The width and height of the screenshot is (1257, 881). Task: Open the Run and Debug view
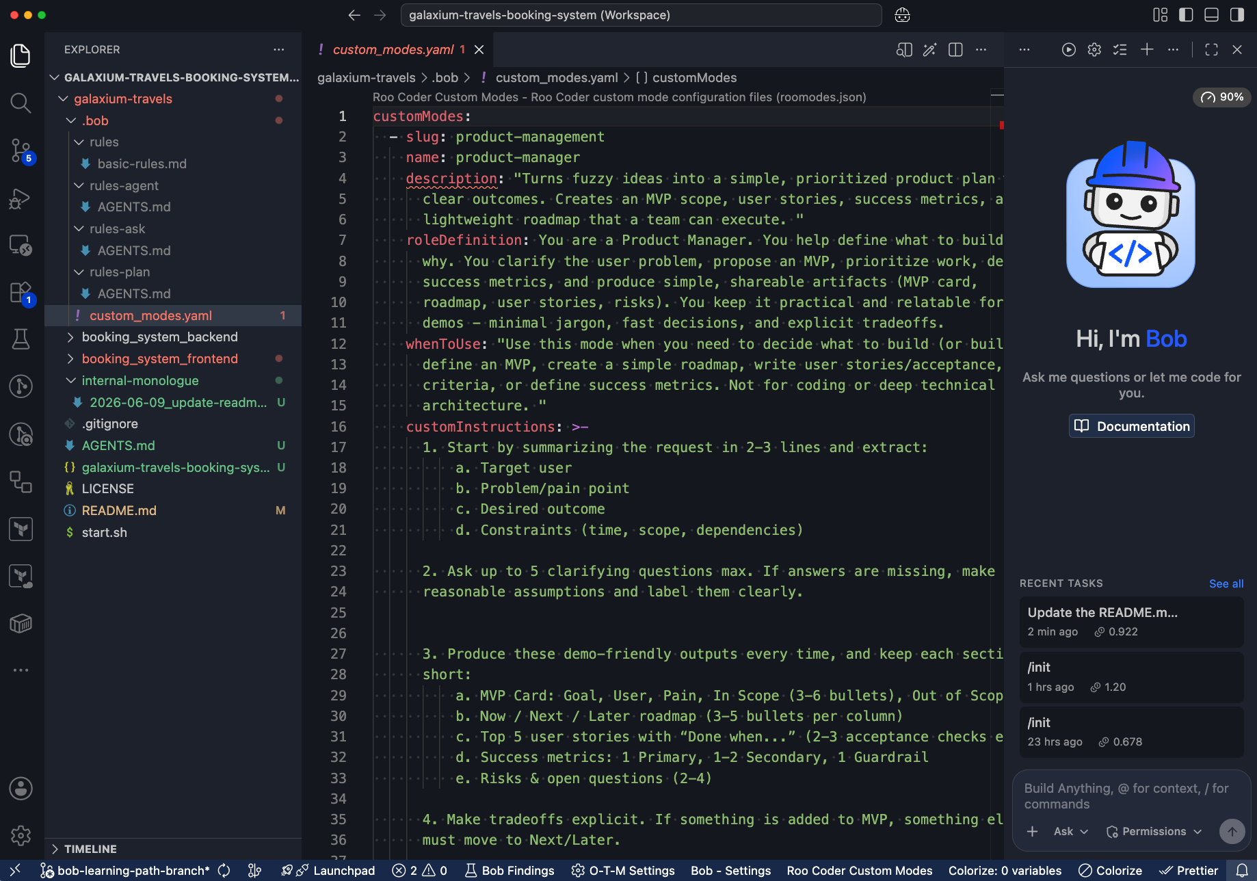click(21, 198)
